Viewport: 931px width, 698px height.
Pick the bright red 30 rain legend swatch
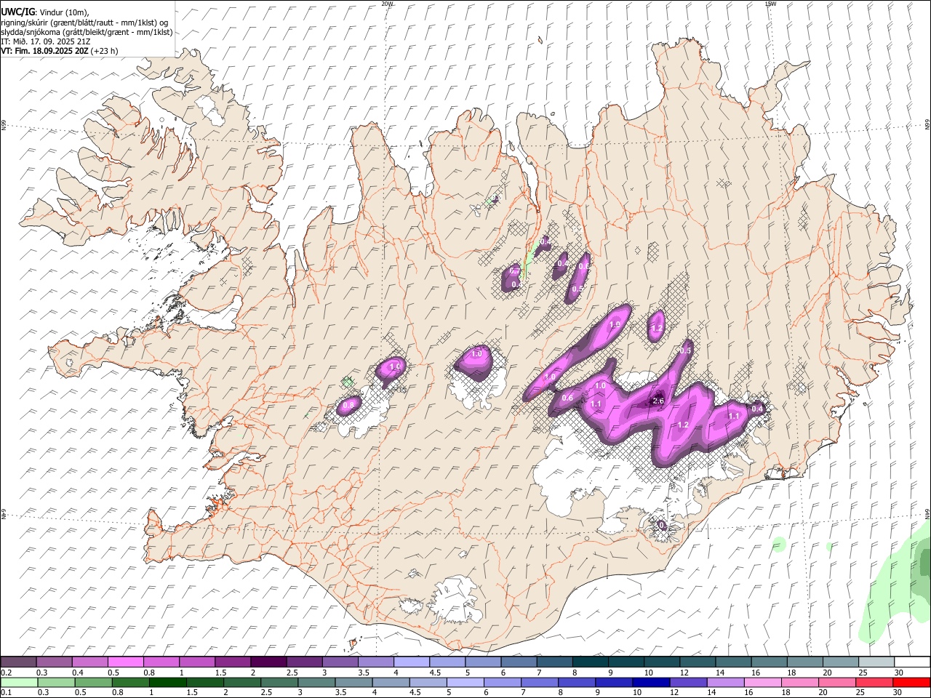coord(911,682)
